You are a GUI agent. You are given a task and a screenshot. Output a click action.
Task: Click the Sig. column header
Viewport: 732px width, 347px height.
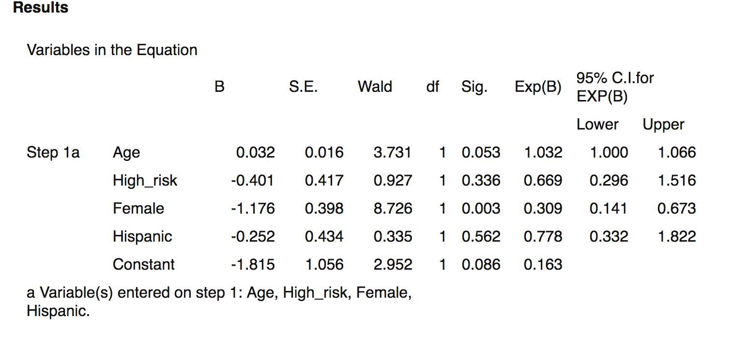click(474, 87)
